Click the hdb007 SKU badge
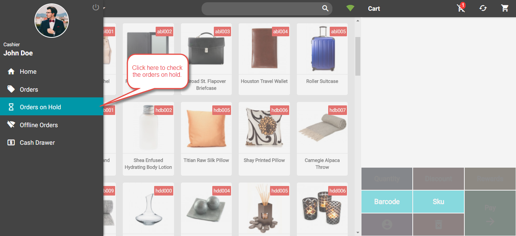 click(x=337, y=110)
